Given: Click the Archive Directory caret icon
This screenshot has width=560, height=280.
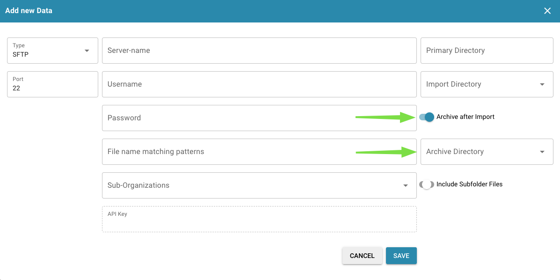Looking at the screenshot, I should (542, 152).
